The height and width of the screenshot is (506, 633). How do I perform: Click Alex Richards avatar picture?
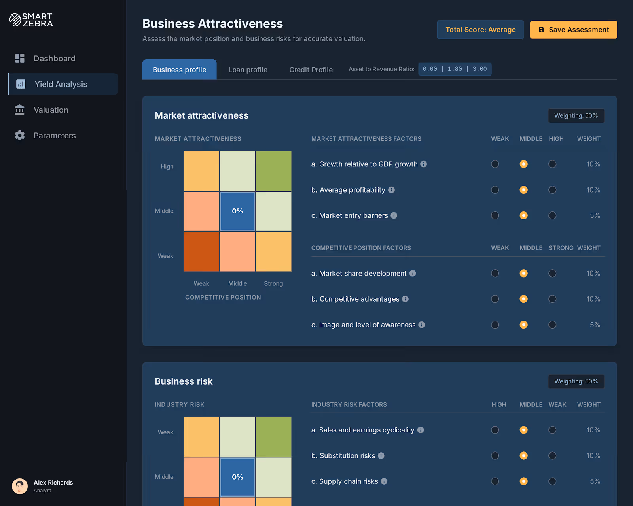20,486
